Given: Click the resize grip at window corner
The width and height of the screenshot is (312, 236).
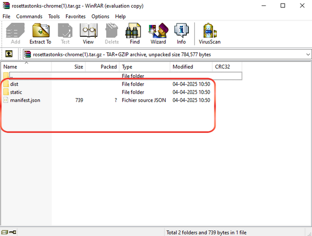Looking at the screenshot, I should pos(309,234).
